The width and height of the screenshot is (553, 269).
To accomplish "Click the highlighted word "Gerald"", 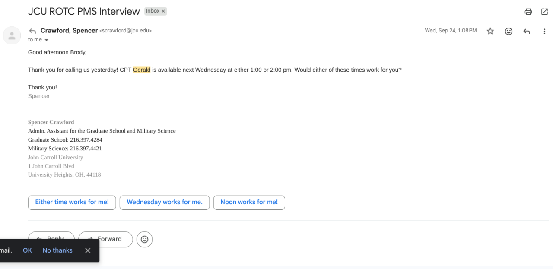I will [x=142, y=70].
